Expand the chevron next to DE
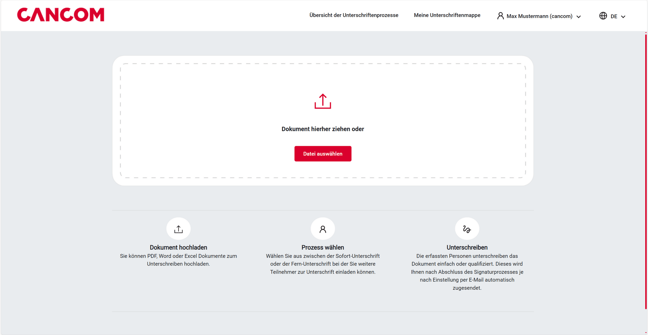 tap(623, 17)
